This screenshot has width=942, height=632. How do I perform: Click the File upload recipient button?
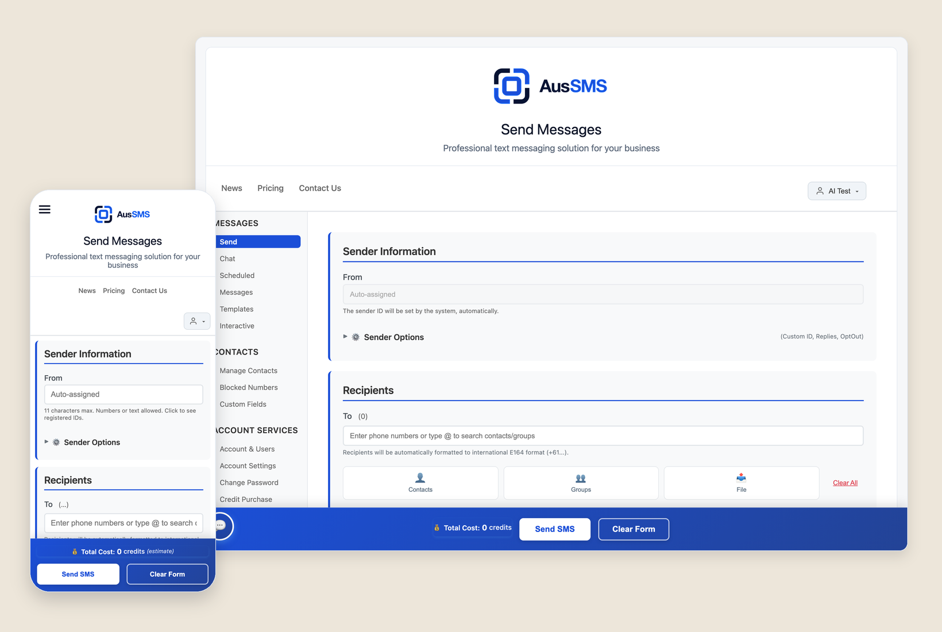pyautogui.click(x=741, y=483)
